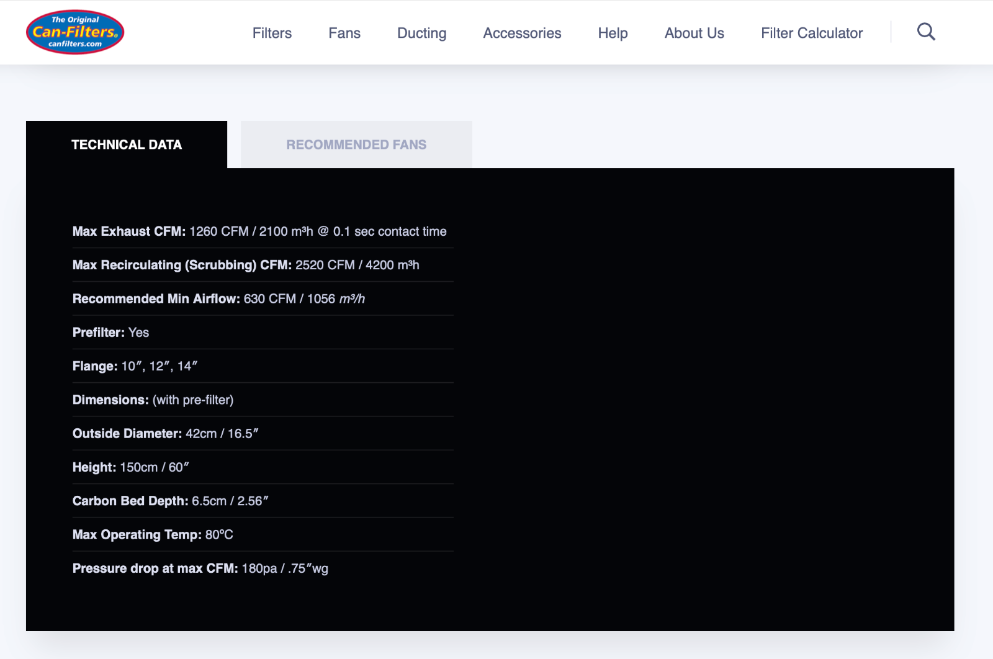This screenshot has height=659, width=993.
Task: Click the Max Exhaust CFM specification row
Action: point(259,231)
